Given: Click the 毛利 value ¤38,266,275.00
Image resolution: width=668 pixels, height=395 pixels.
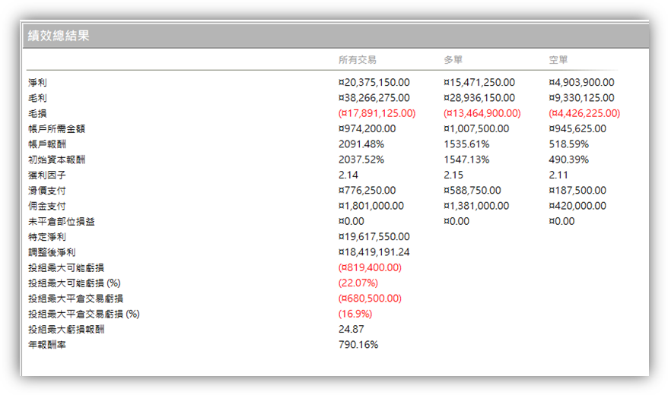Looking at the screenshot, I should pyautogui.click(x=374, y=98).
